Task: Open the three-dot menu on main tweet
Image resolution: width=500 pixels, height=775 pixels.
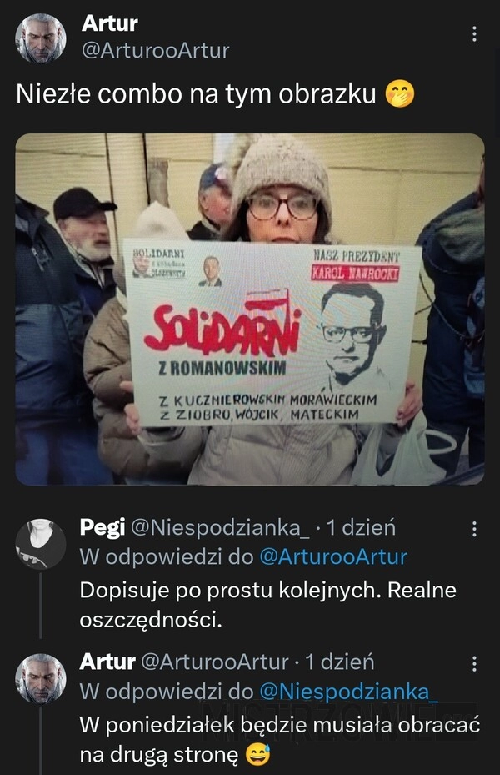Action: point(474,33)
